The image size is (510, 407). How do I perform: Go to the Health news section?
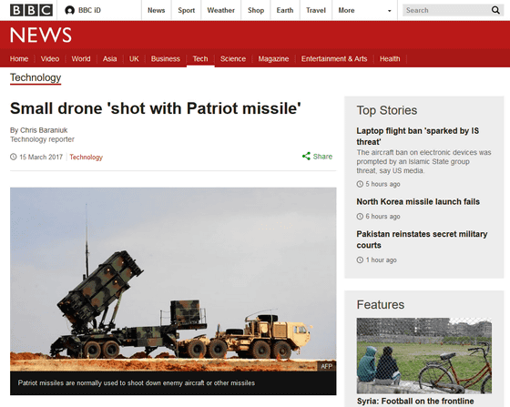click(x=390, y=59)
